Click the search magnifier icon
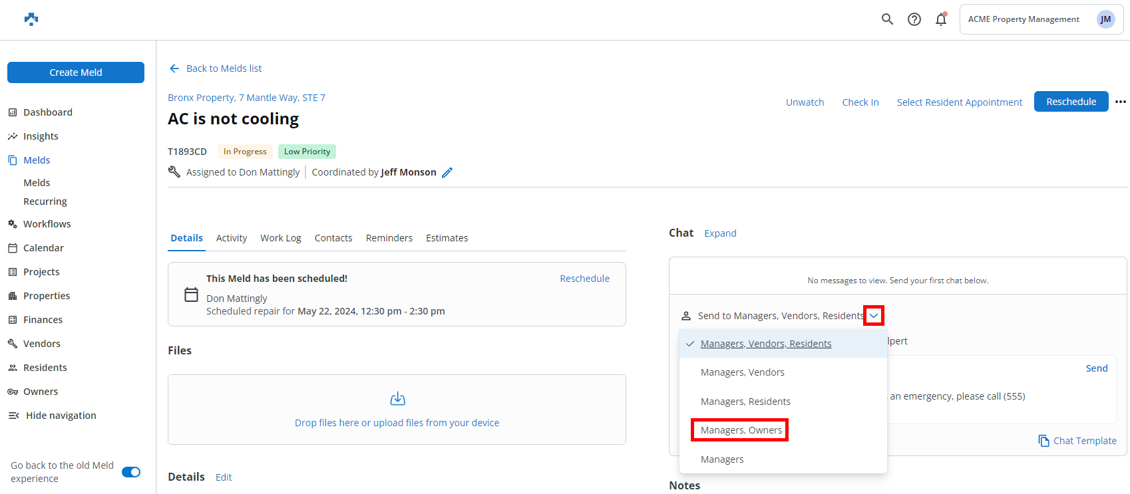The image size is (1130, 494). [887, 19]
